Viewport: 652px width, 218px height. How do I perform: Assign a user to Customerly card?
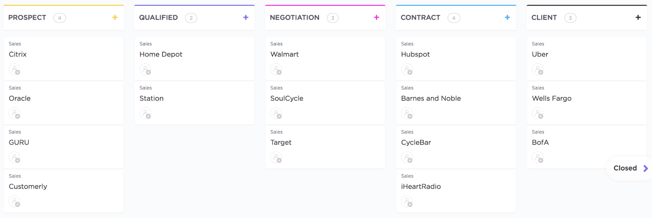tap(15, 202)
